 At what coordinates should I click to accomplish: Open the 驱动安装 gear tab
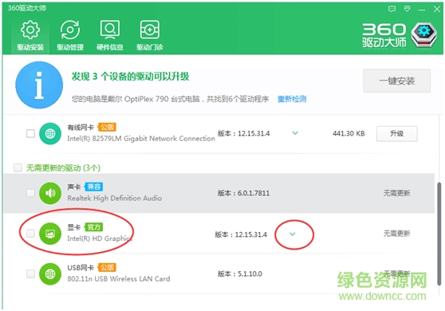(x=30, y=35)
